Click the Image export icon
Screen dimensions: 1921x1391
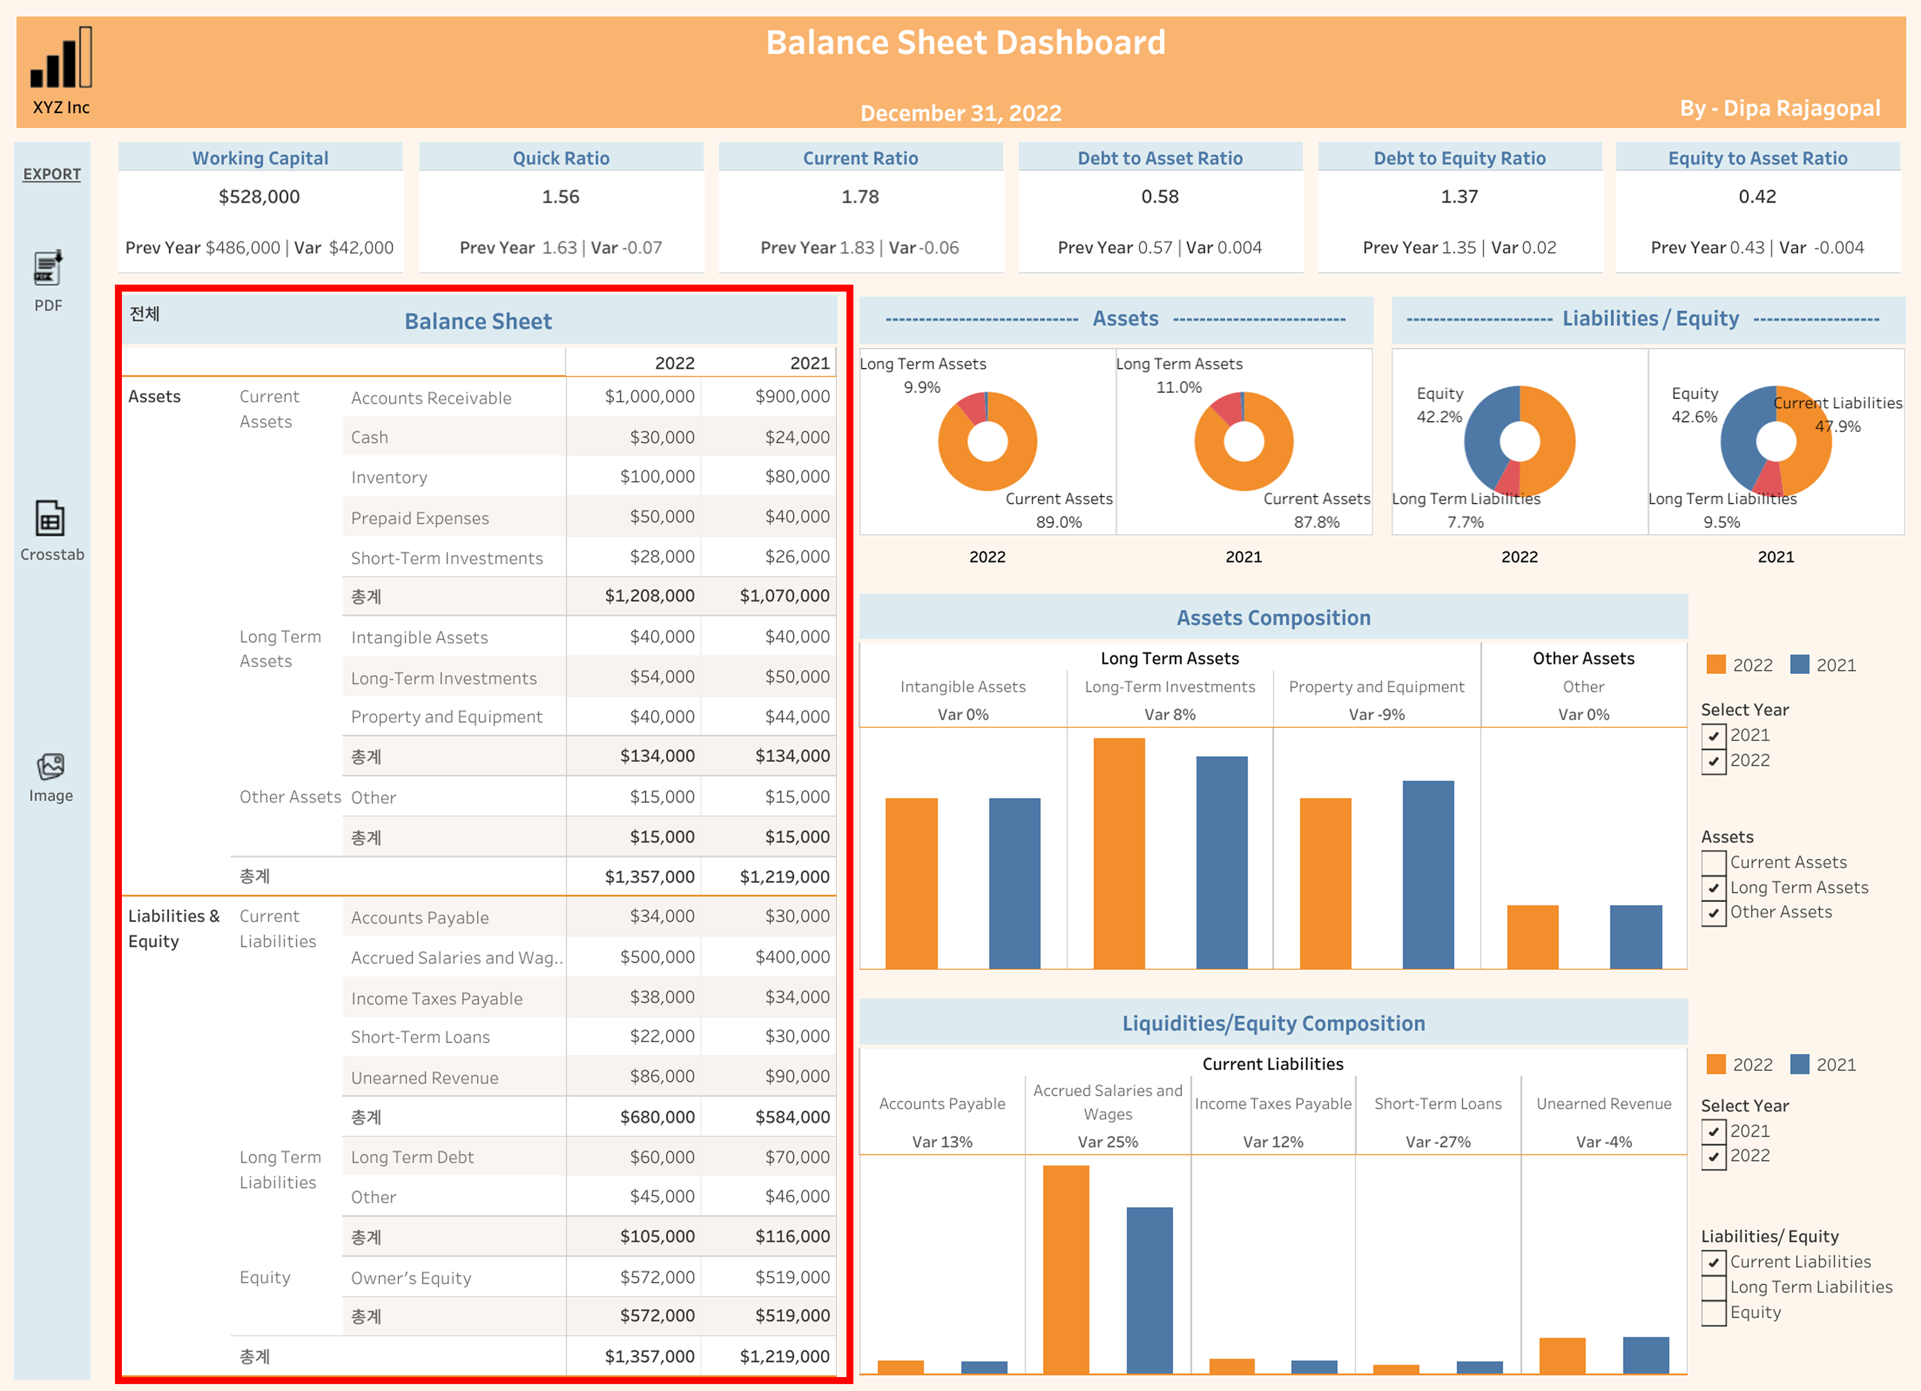pyautogui.click(x=50, y=766)
